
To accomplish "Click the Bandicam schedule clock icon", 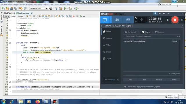I will click(x=164, y=14).
